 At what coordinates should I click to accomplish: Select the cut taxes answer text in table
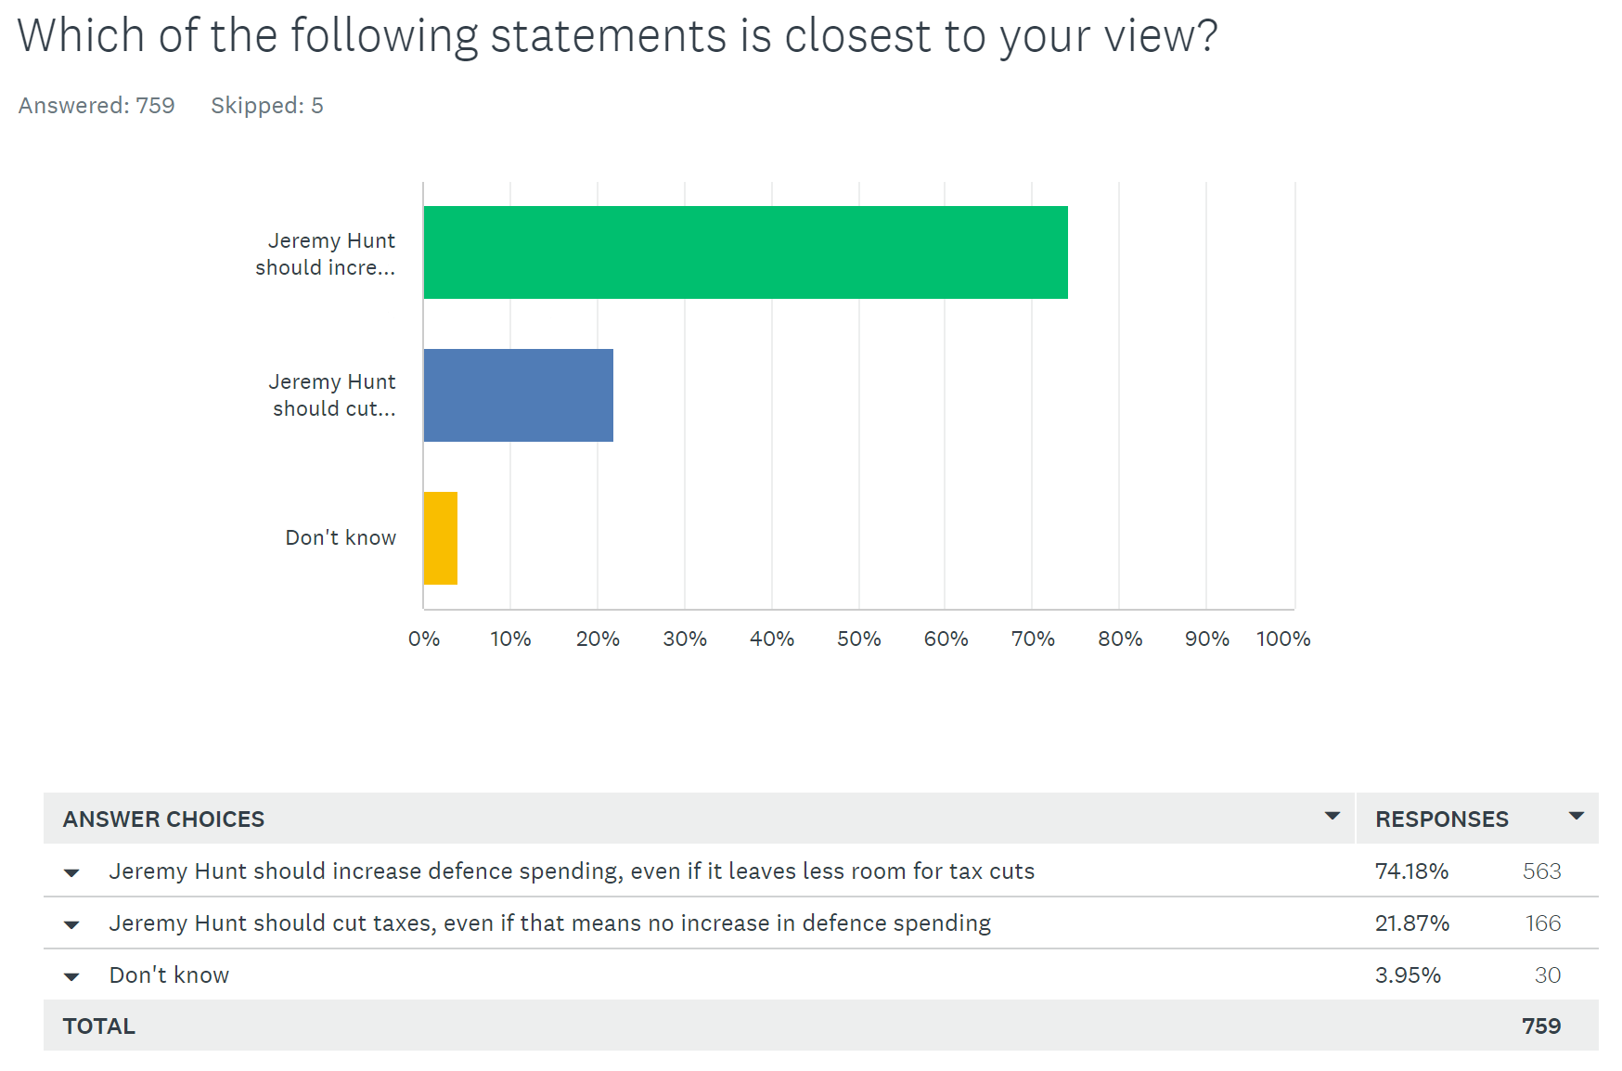pyautogui.click(x=549, y=923)
